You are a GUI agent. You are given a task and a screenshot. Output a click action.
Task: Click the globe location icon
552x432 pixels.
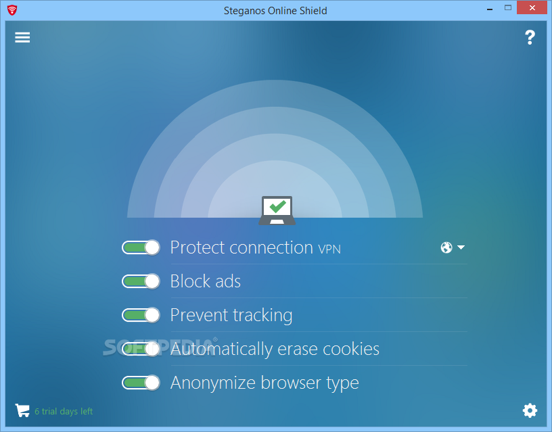coord(446,247)
